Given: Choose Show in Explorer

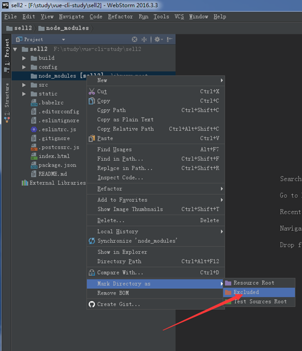Looking at the screenshot, I should click(156, 252).
